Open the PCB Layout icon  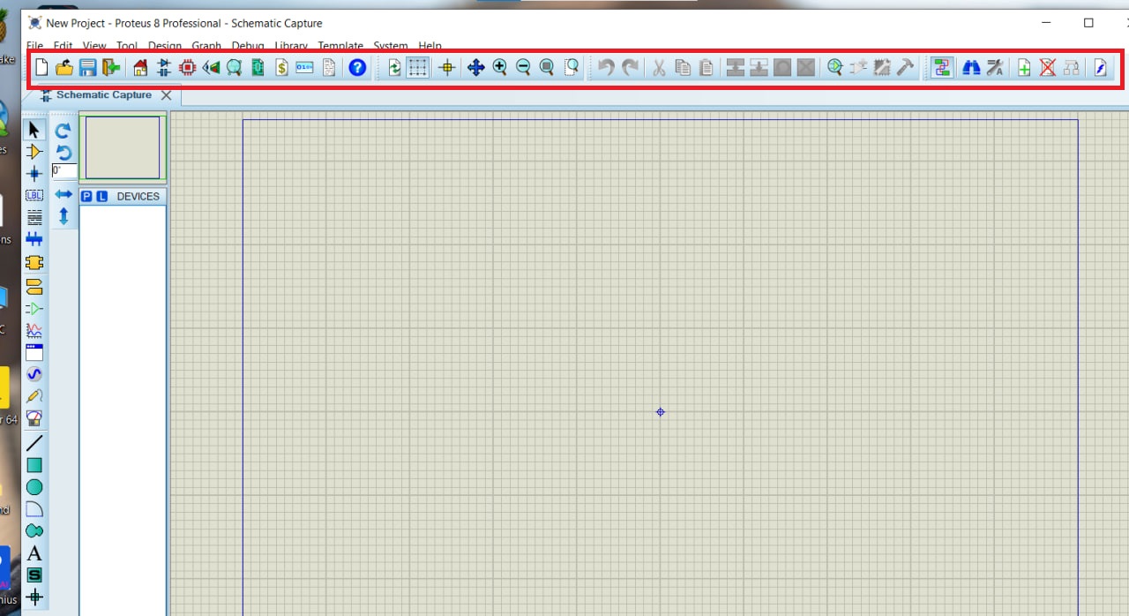(x=187, y=68)
